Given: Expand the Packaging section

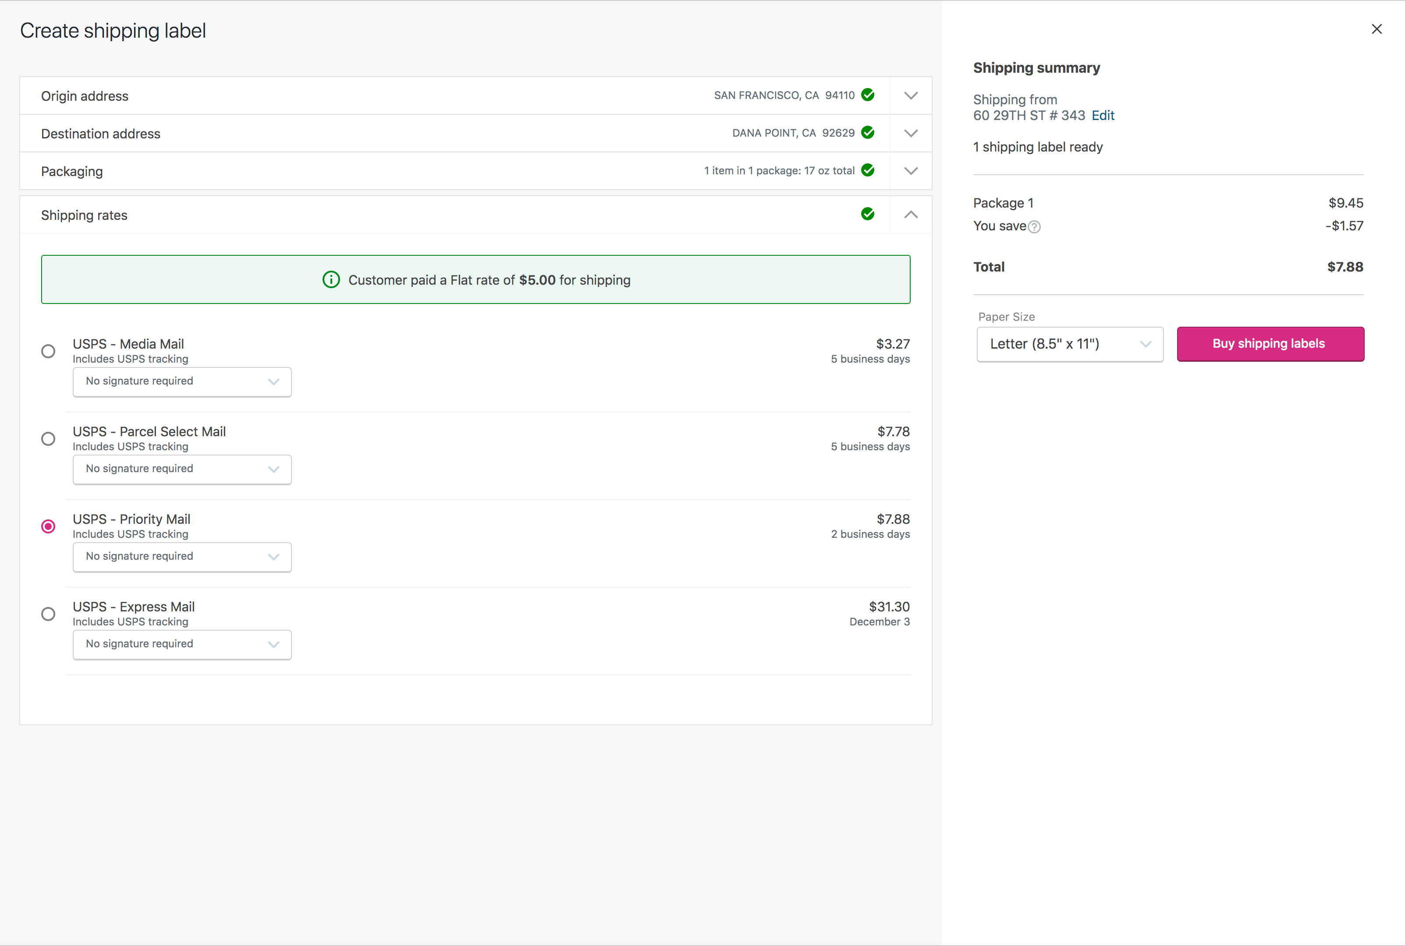Looking at the screenshot, I should click(911, 171).
